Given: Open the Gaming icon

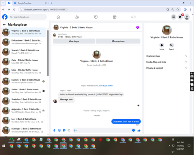Looking at the screenshot, I should (x=133, y=17).
